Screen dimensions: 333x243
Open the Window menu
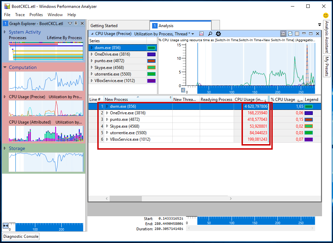55,15
